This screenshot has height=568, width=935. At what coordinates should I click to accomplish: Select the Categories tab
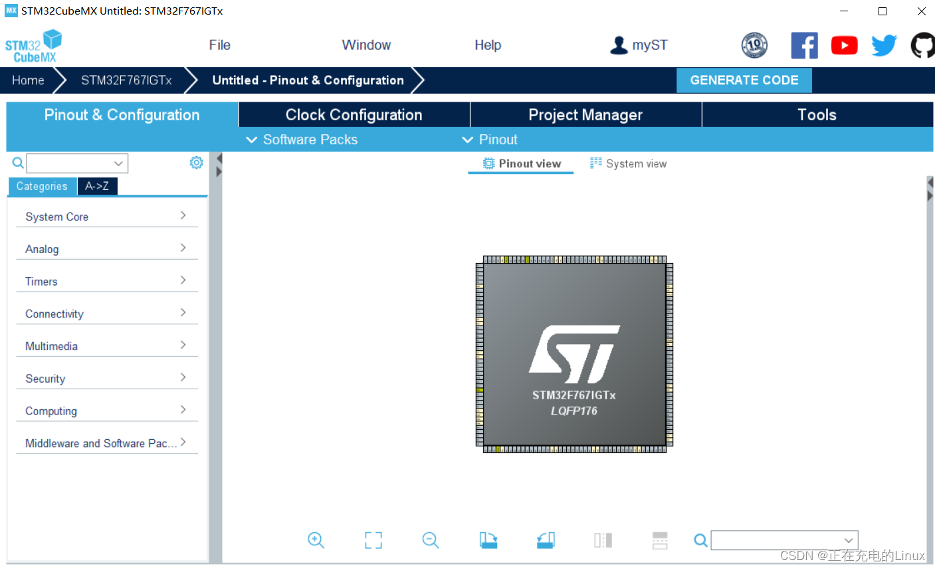[x=42, y=187]
